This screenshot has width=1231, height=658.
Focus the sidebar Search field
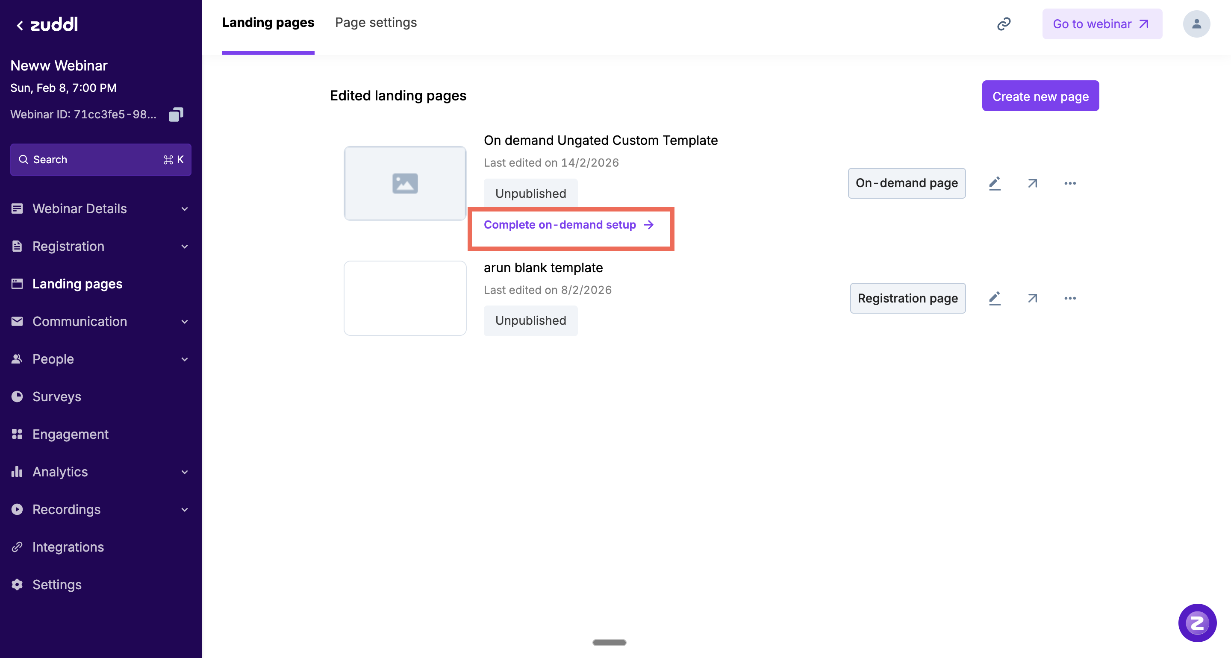coord(100,160)
